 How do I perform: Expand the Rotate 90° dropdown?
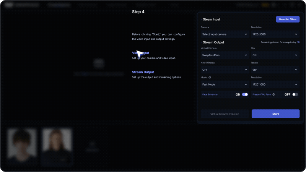pos(275,70)
